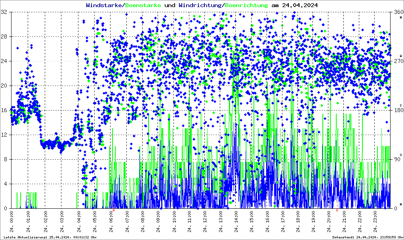Click the time axis label 22:00
This screenshot has width=404, height=240.
(360, 221)
